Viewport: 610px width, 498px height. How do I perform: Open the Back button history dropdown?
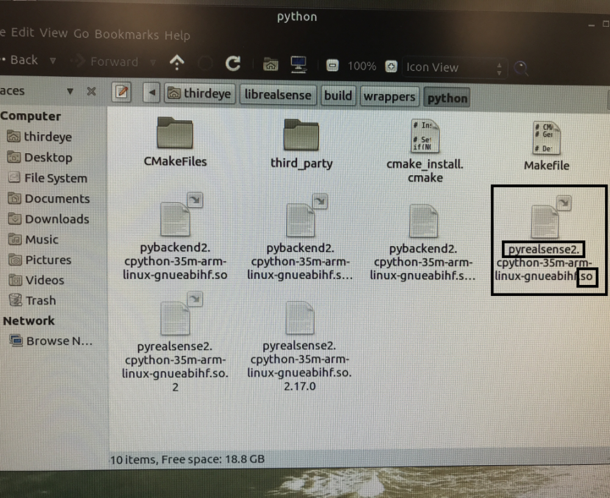[x=53, y=60]
